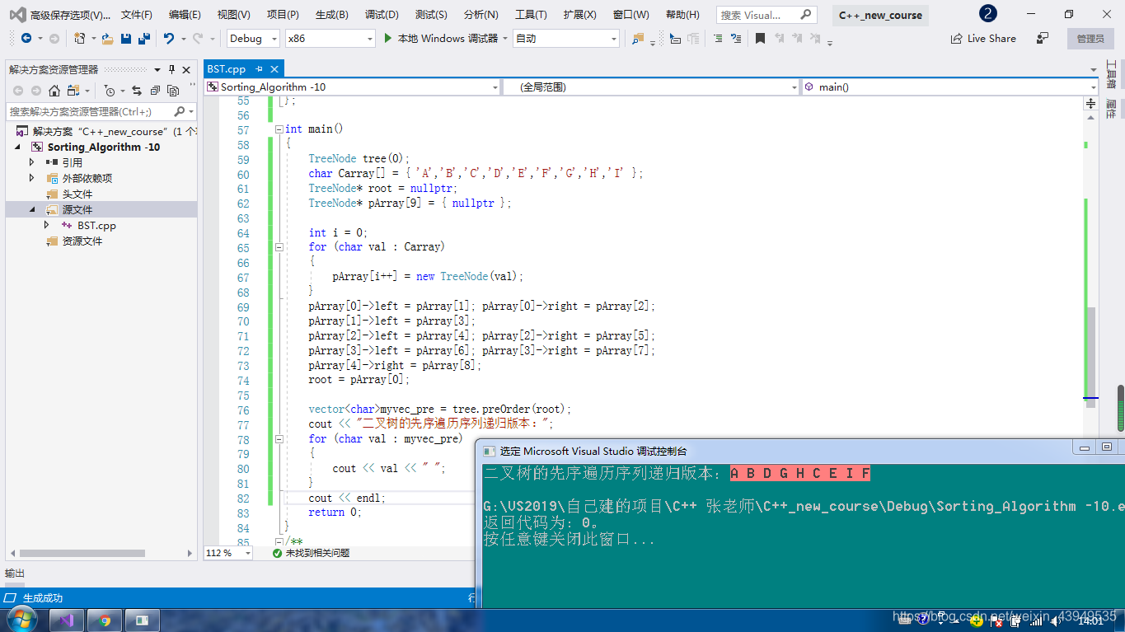Image resolution: width=1125 pixels, height=632 pixels.
Task: Collapse the for loop at line 65
Action: point(279,247)
